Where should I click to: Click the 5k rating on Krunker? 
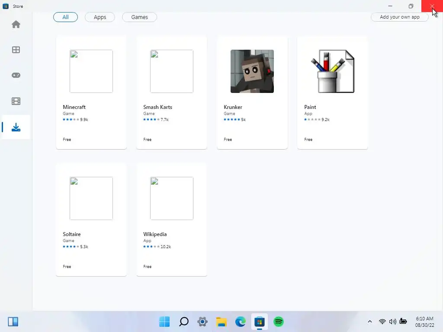click(243, 119)
